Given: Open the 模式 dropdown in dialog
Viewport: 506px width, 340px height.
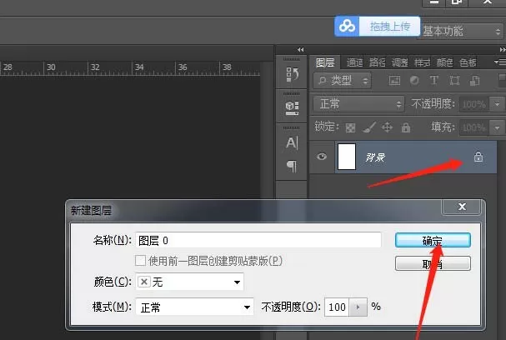Looking at the screenshot, I should pyautogui.click(x=194, y=307).
